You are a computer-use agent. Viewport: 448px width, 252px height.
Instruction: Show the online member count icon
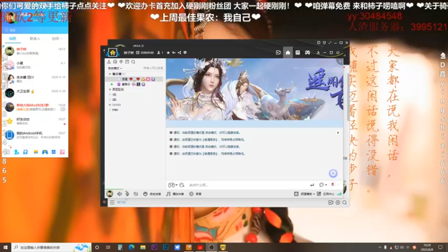160,53
